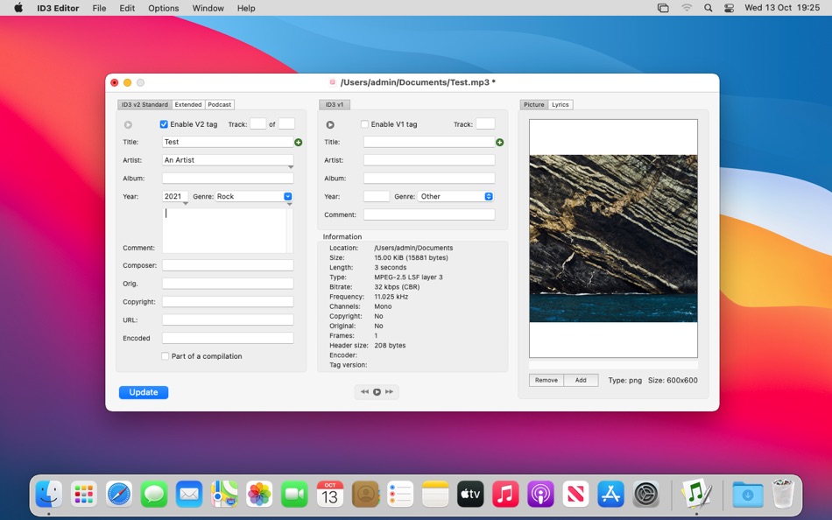The width and height of the screenshot is (832, 520).
Task: Open the Podcasts app in the Dock
Action: point(540,494)
